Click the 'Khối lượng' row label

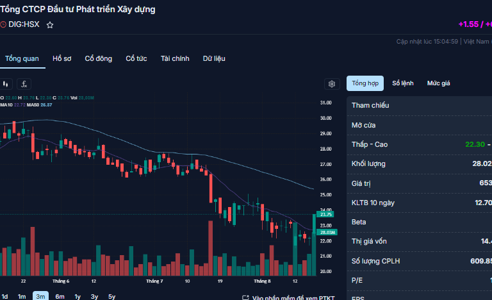[x=368, y=164]
